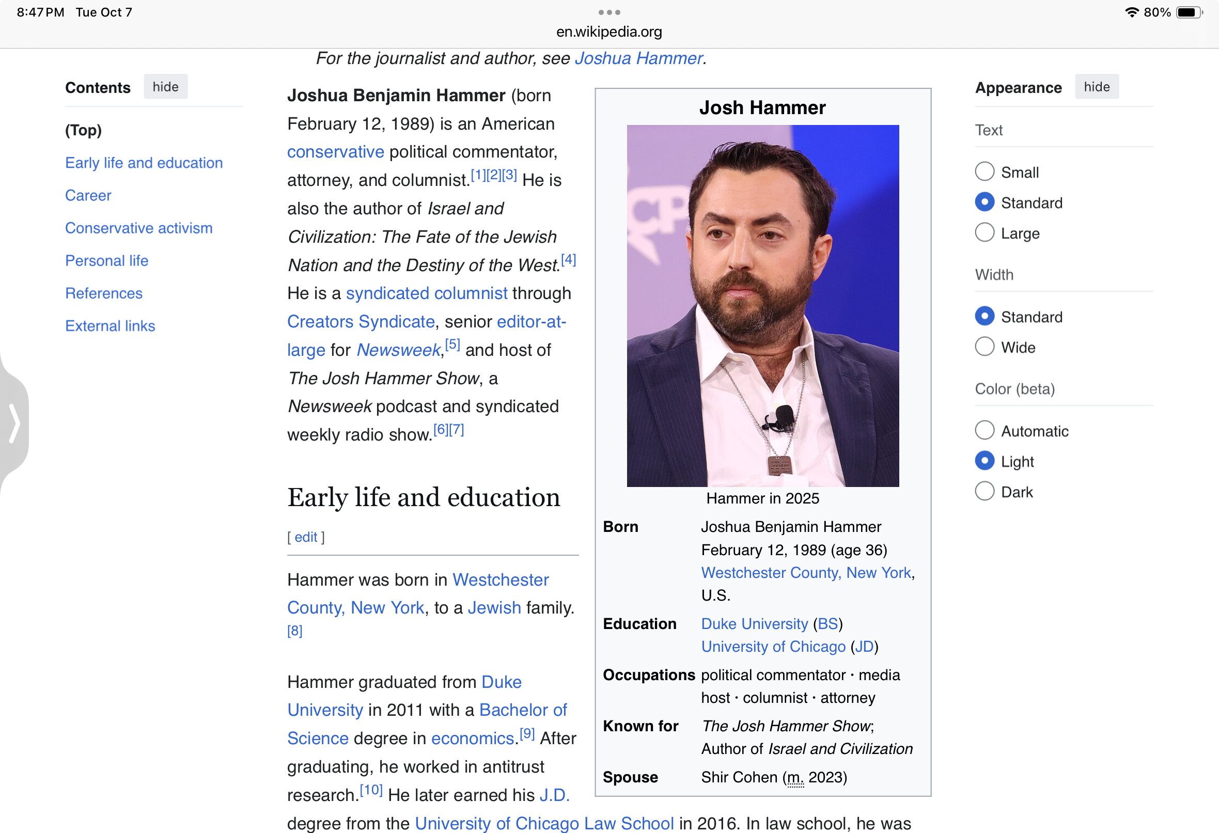Open External links section from Contents
Viewport: 1219px width, 833px height.
click(110, 326)
